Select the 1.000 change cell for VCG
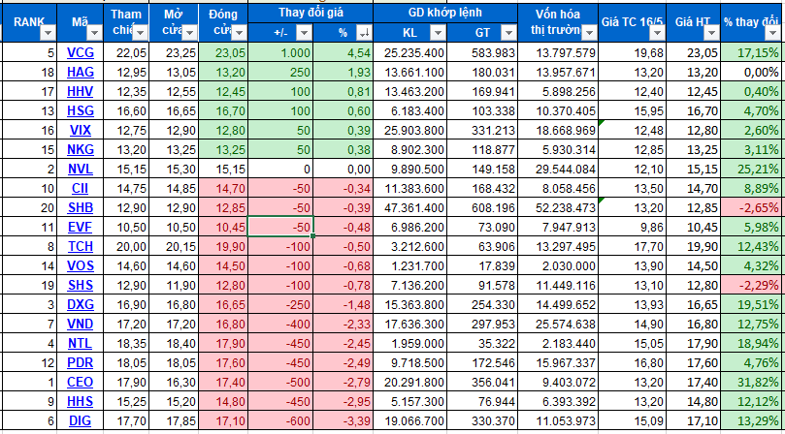785x434 pixels. point(280,52)
